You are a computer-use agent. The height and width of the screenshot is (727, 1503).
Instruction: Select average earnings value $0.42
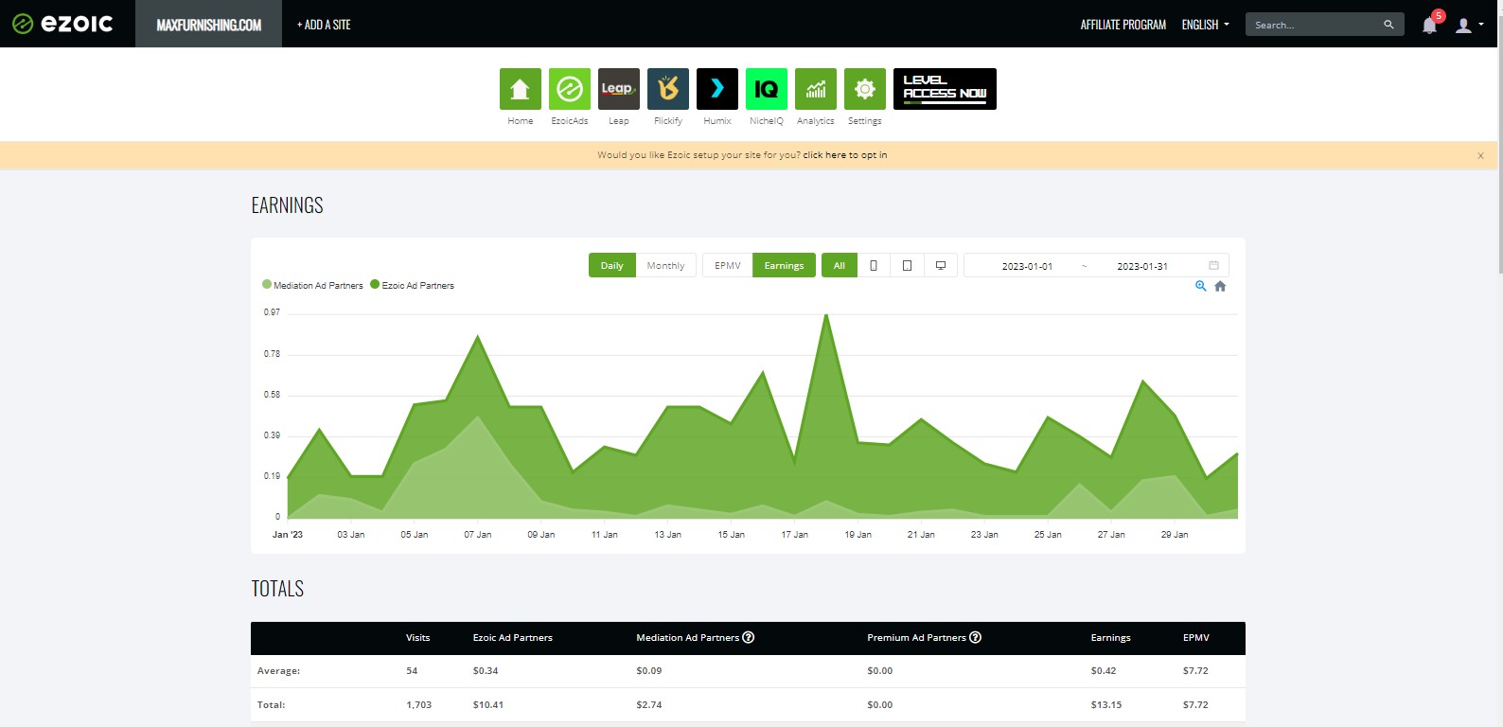(1104, 670)
